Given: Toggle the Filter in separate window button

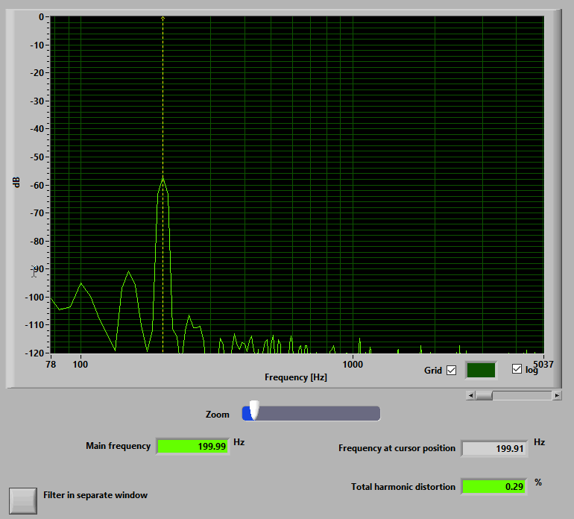Looking at the screenshot, I should pos(23,500).
